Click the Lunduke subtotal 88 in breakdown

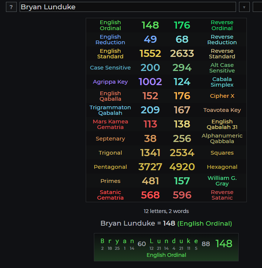(206, 244)
